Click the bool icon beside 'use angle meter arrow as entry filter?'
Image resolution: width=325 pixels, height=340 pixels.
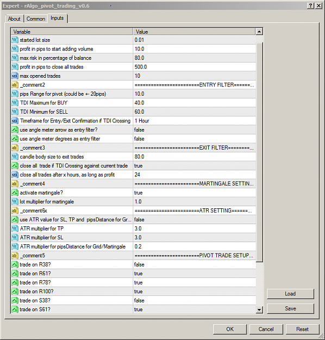[x=15, y=129]
